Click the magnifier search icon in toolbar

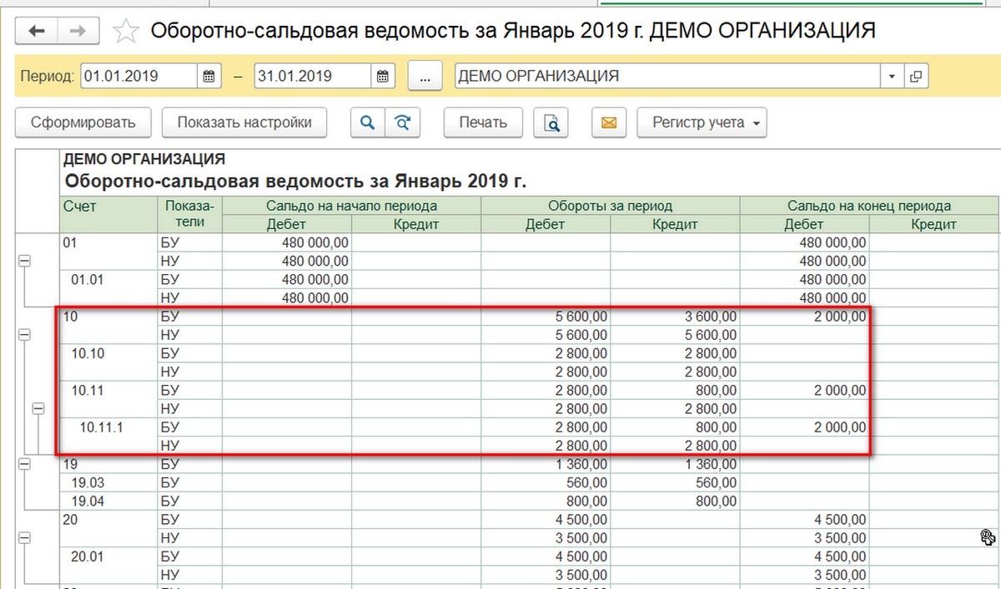[x=366, y=122]
